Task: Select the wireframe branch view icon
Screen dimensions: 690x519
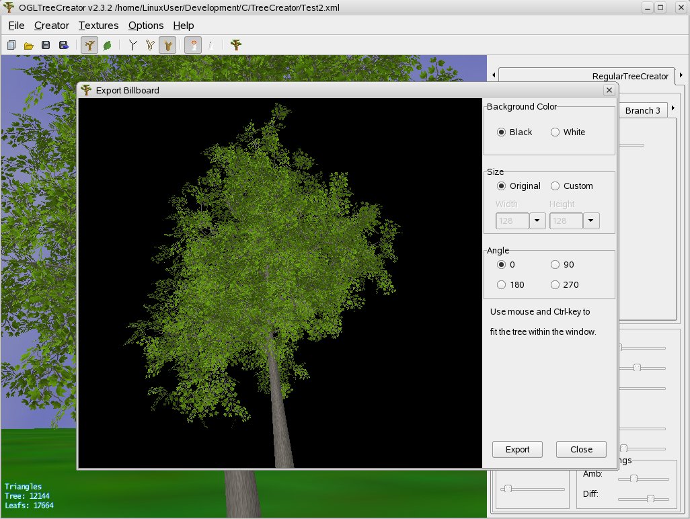Action: coord(150,45)
